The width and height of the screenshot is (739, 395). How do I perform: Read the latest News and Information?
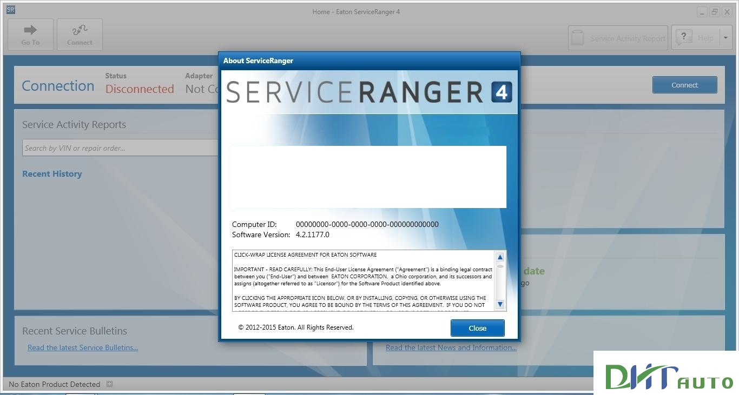point(451,347)
